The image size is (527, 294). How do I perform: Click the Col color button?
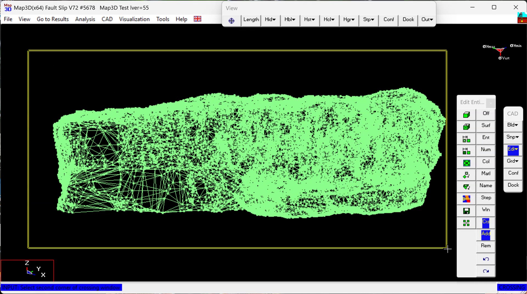486,162
